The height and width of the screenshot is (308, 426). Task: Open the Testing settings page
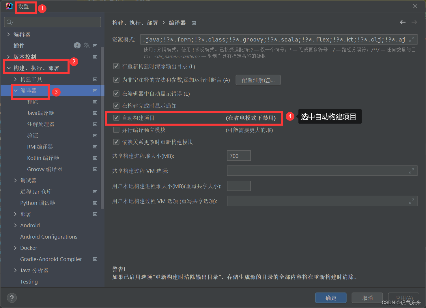29,281
